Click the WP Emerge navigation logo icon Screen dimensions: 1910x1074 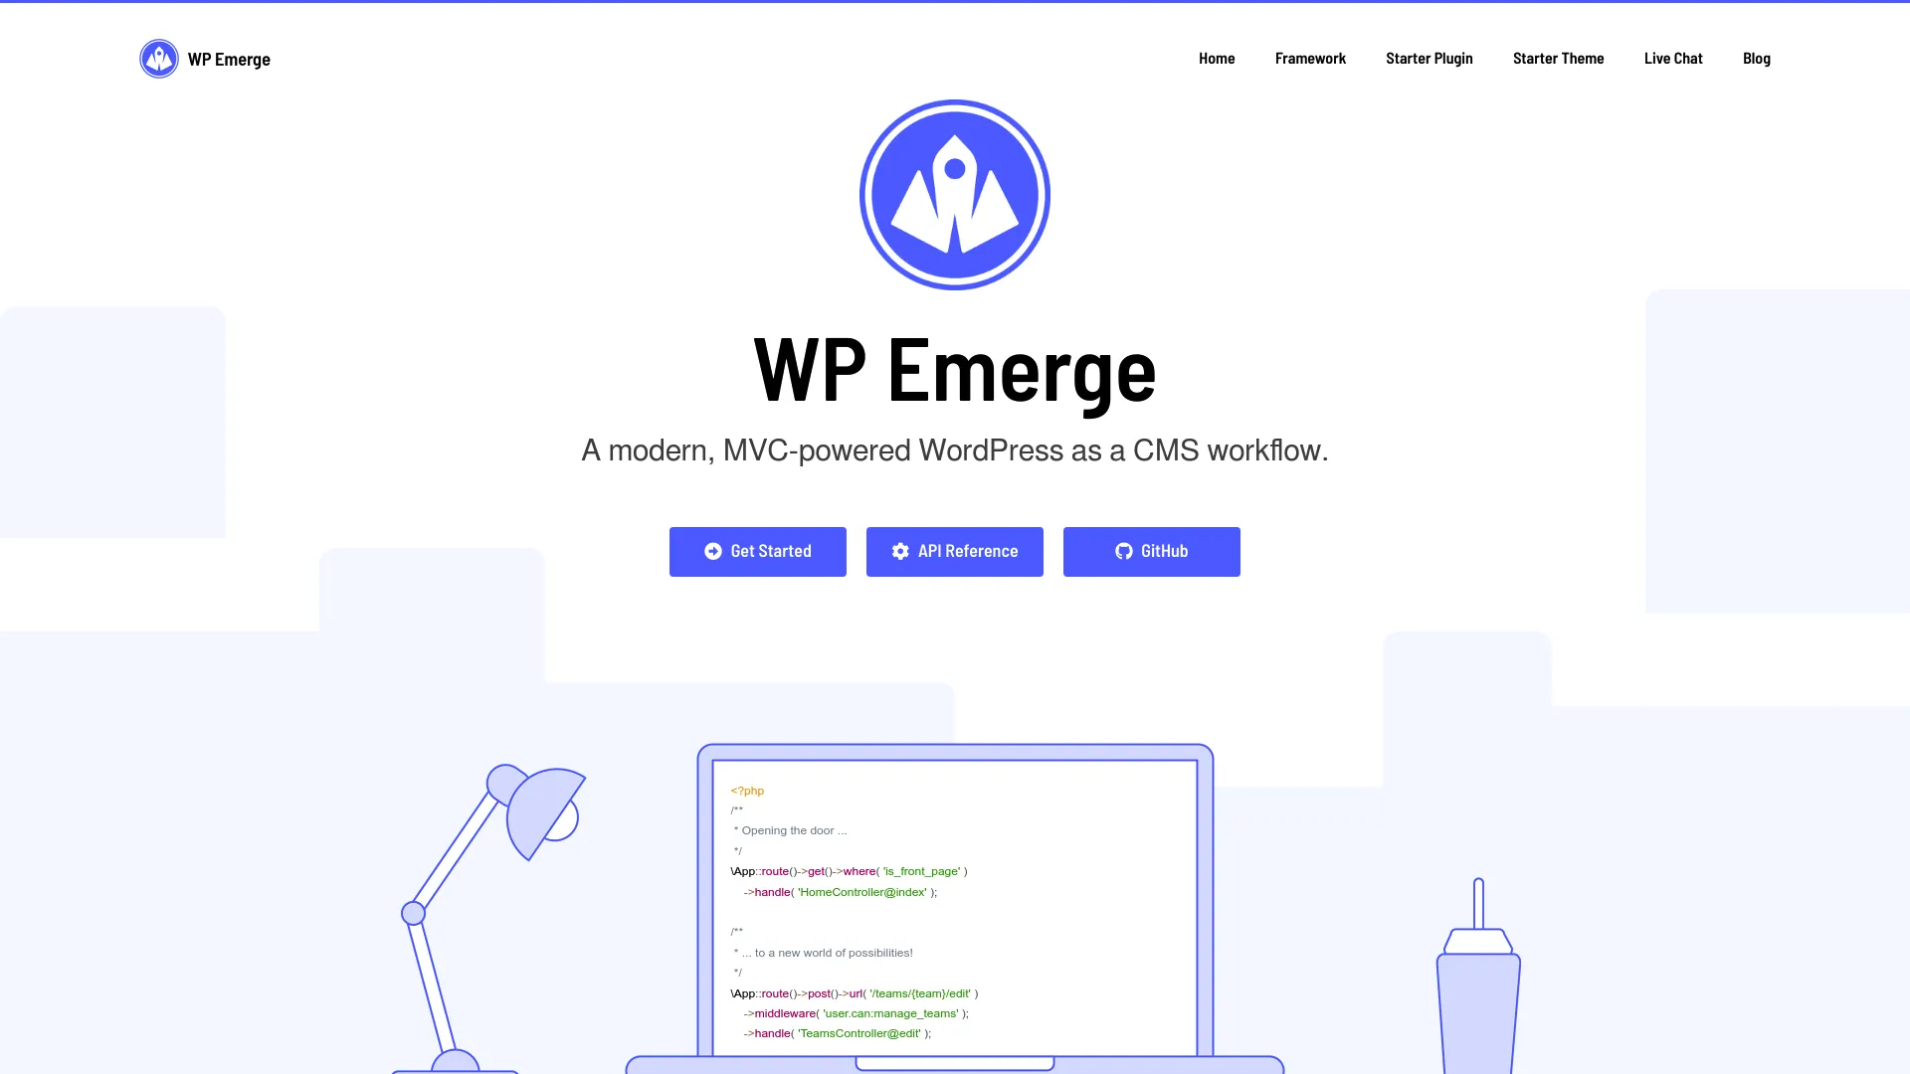coord(159,58)
